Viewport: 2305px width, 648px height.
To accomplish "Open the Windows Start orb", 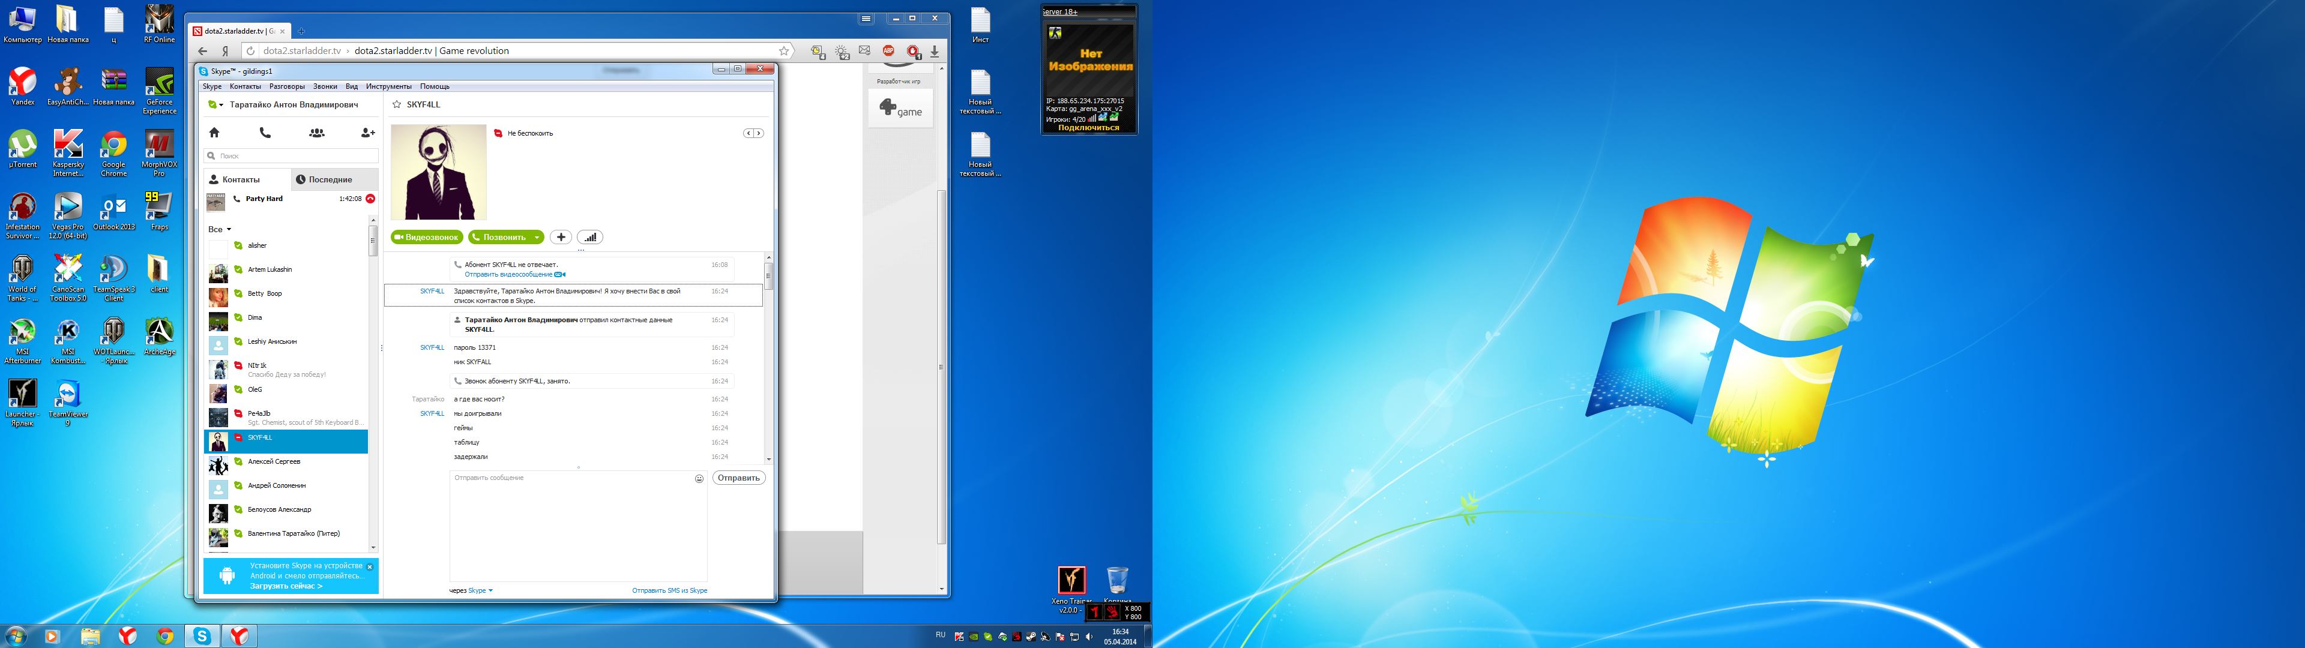I will coord(15,635).
